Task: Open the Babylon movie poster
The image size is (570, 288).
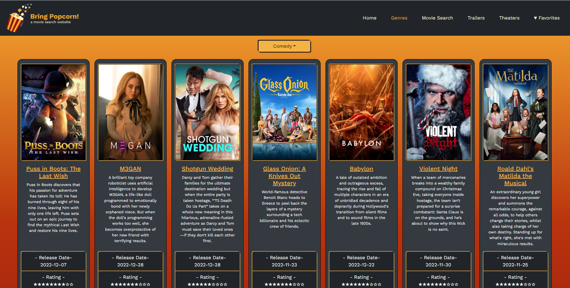Action: click(362, 112)
